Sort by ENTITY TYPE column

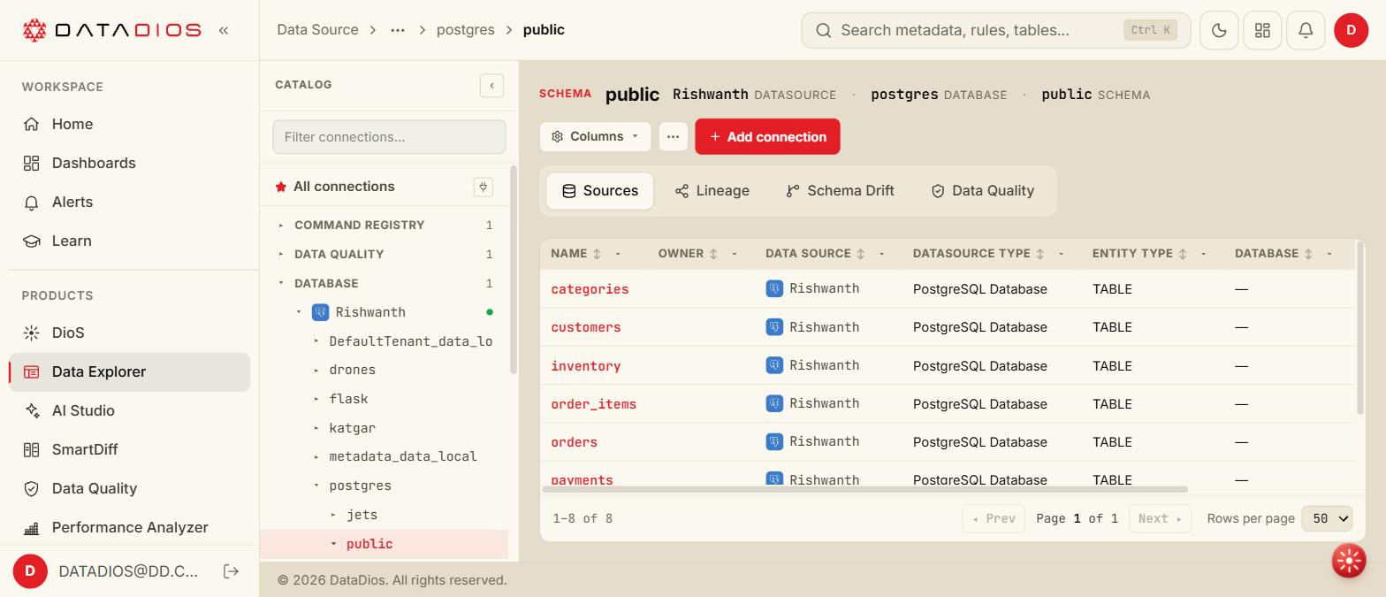click(1183, 254)
